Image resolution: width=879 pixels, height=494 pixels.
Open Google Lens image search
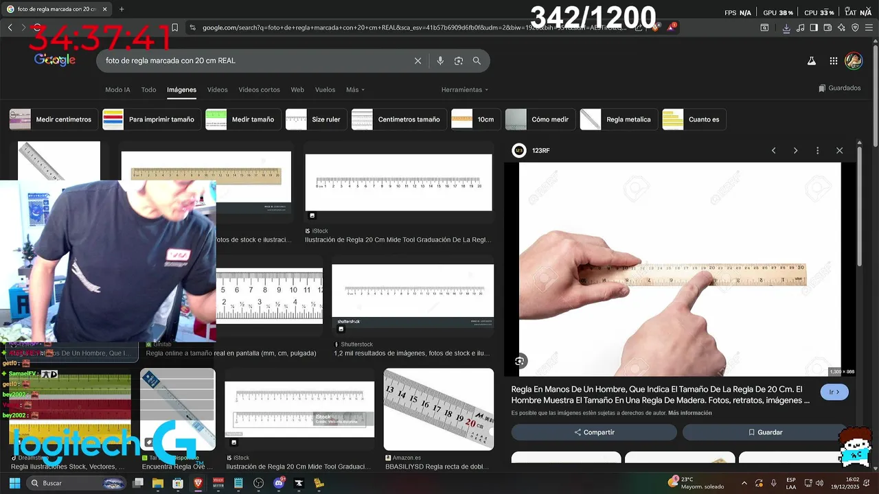tap(459, 61)
